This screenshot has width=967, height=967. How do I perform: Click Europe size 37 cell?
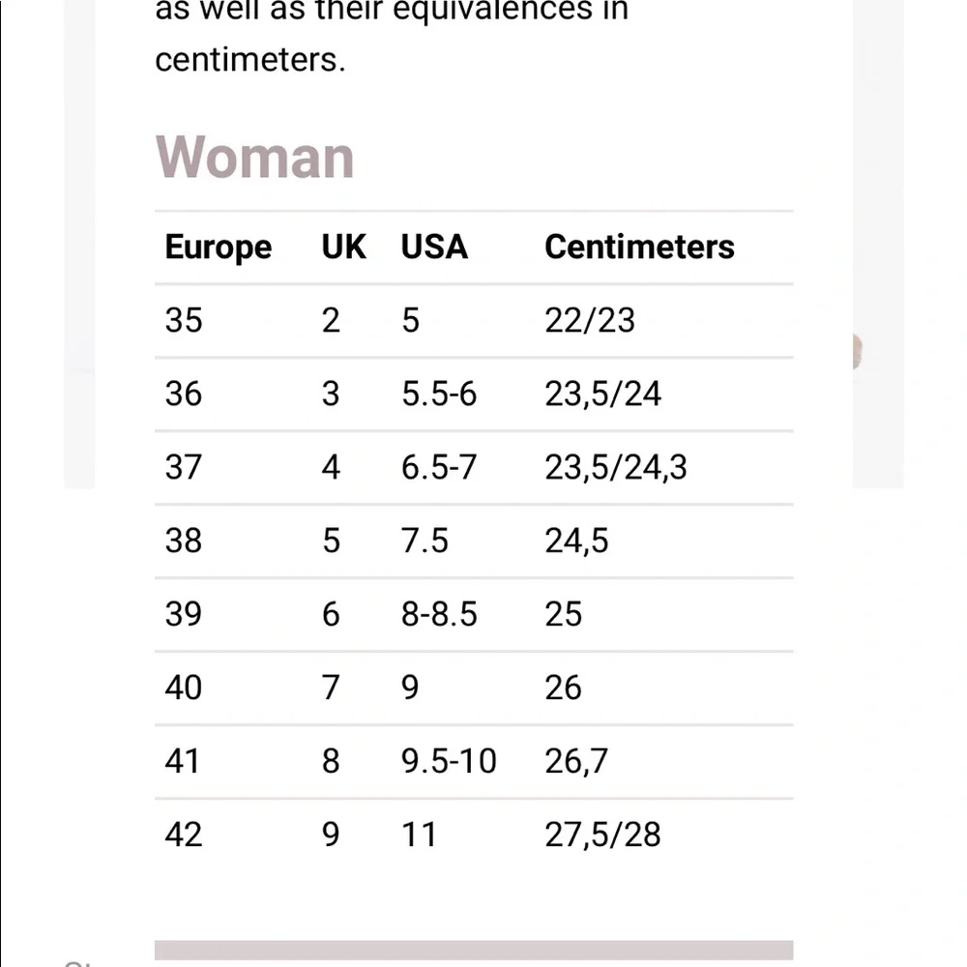(183, 467)
